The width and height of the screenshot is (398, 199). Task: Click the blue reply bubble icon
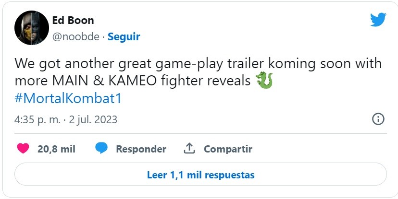pyautogui.click(x=101, y=148)
